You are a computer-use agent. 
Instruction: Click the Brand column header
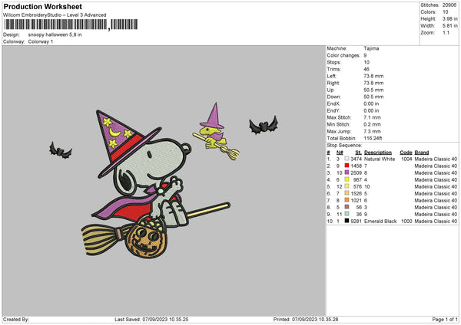[x=422, y=153]
